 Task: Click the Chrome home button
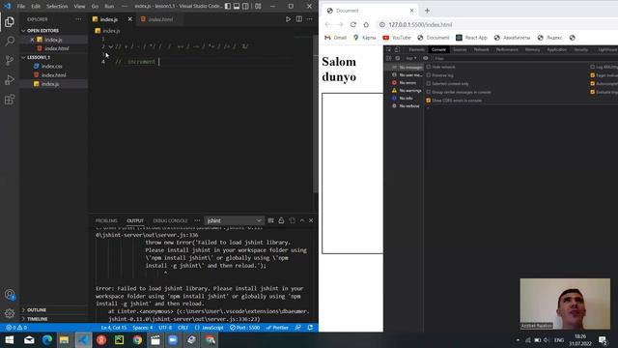pos(366,24)
